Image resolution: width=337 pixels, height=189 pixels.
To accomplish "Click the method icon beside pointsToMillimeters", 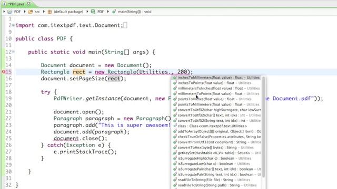I will click(x=175, y=104).
